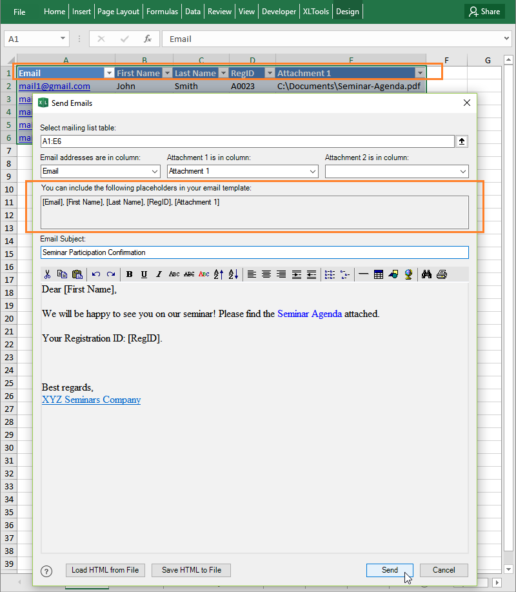Enable center text alignment
This screenshot has height=592, width=516.
click(266, 274)
